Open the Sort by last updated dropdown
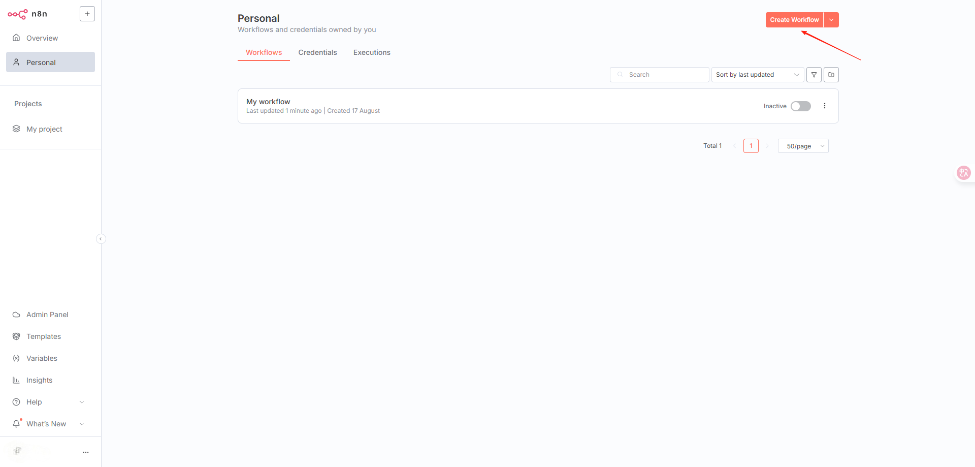 (758, 75)
